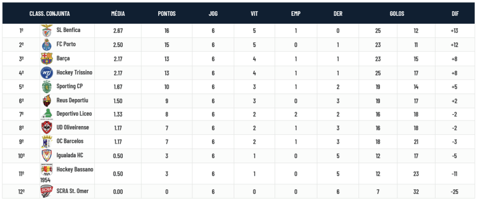The width and height of the screenshot is (478, 201).
Task: Click the Igualada HC crest
Action: tap(46, 156)
